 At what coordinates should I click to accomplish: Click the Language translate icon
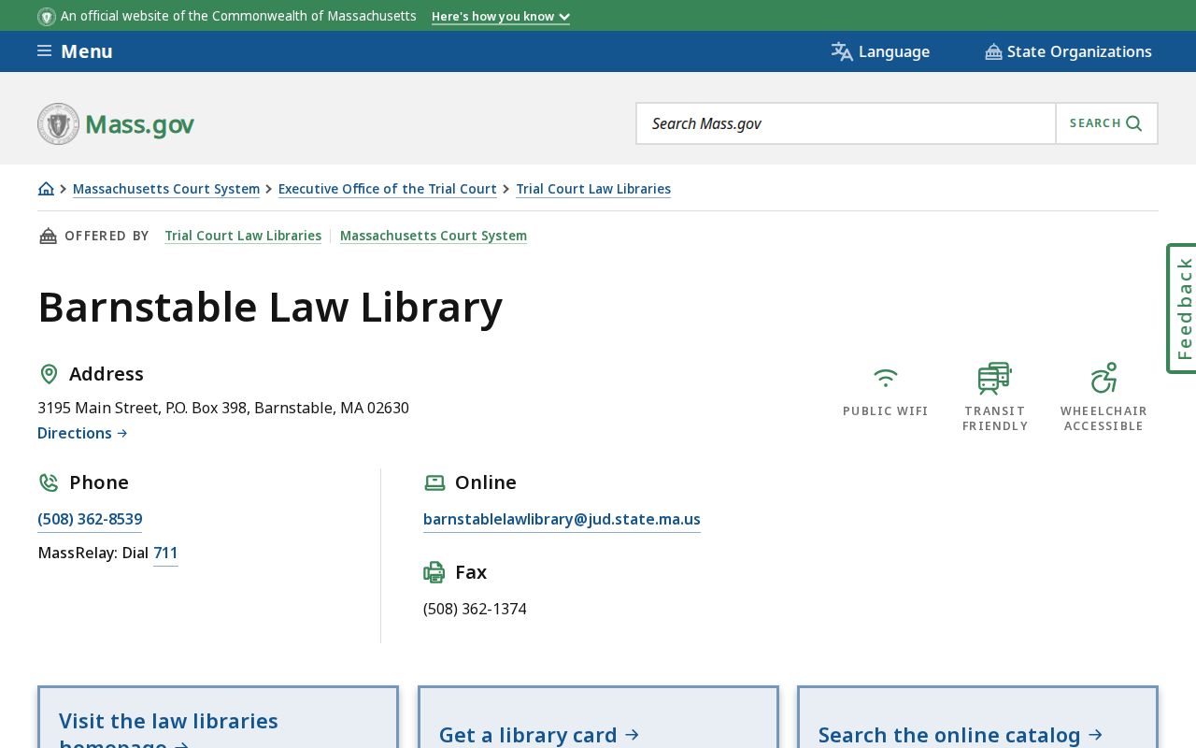(842, 51)
